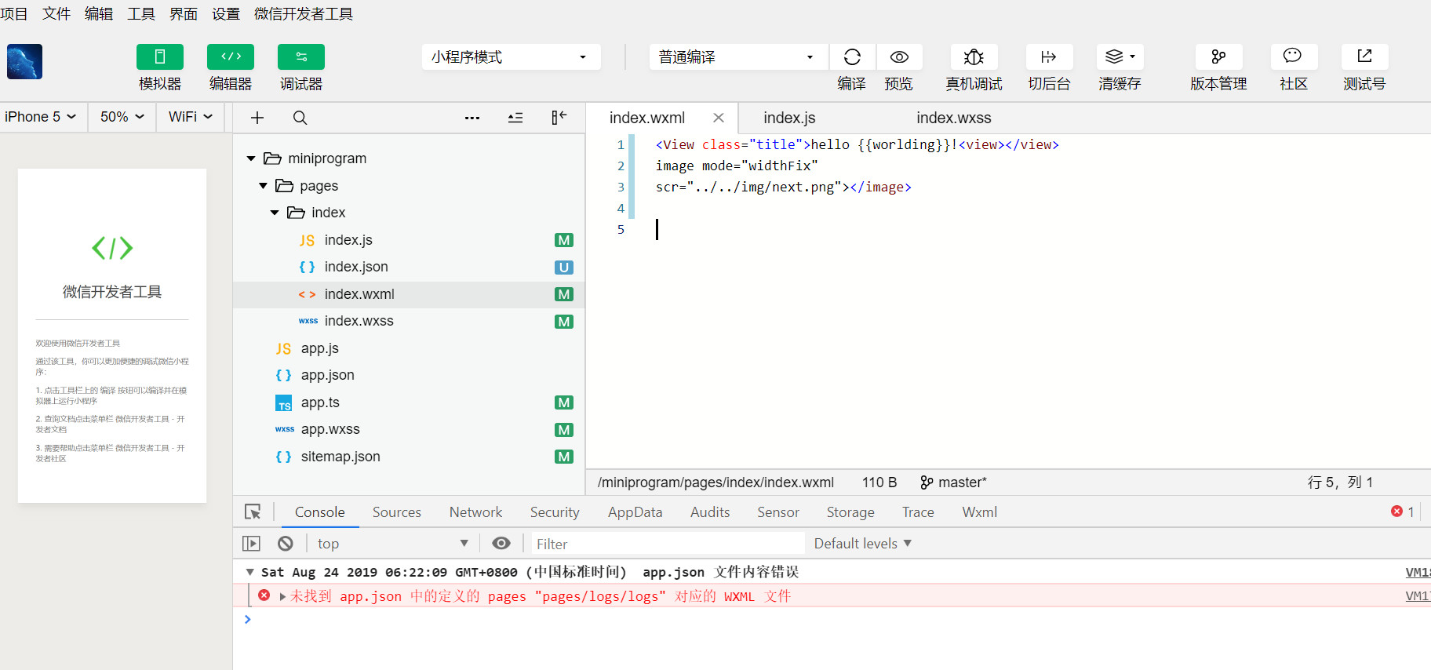Switch to the index.js editor tab
1431x670 pixels.
(789, 118)
